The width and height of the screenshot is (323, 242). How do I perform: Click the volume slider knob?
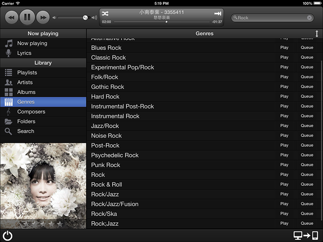(x=85, y=17)
